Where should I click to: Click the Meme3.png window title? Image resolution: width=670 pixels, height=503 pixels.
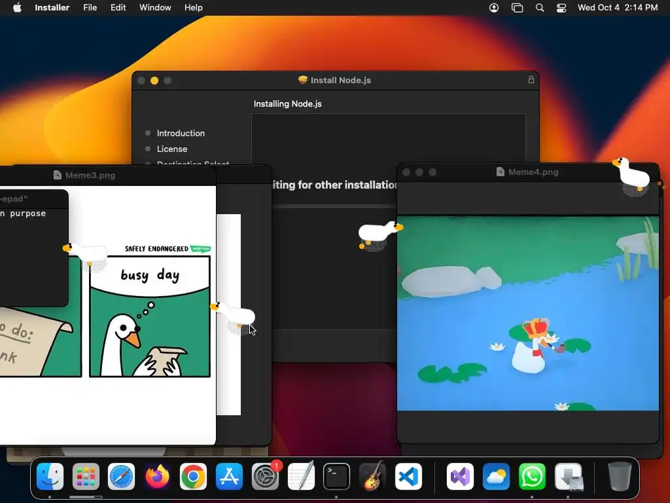(90, 176)
